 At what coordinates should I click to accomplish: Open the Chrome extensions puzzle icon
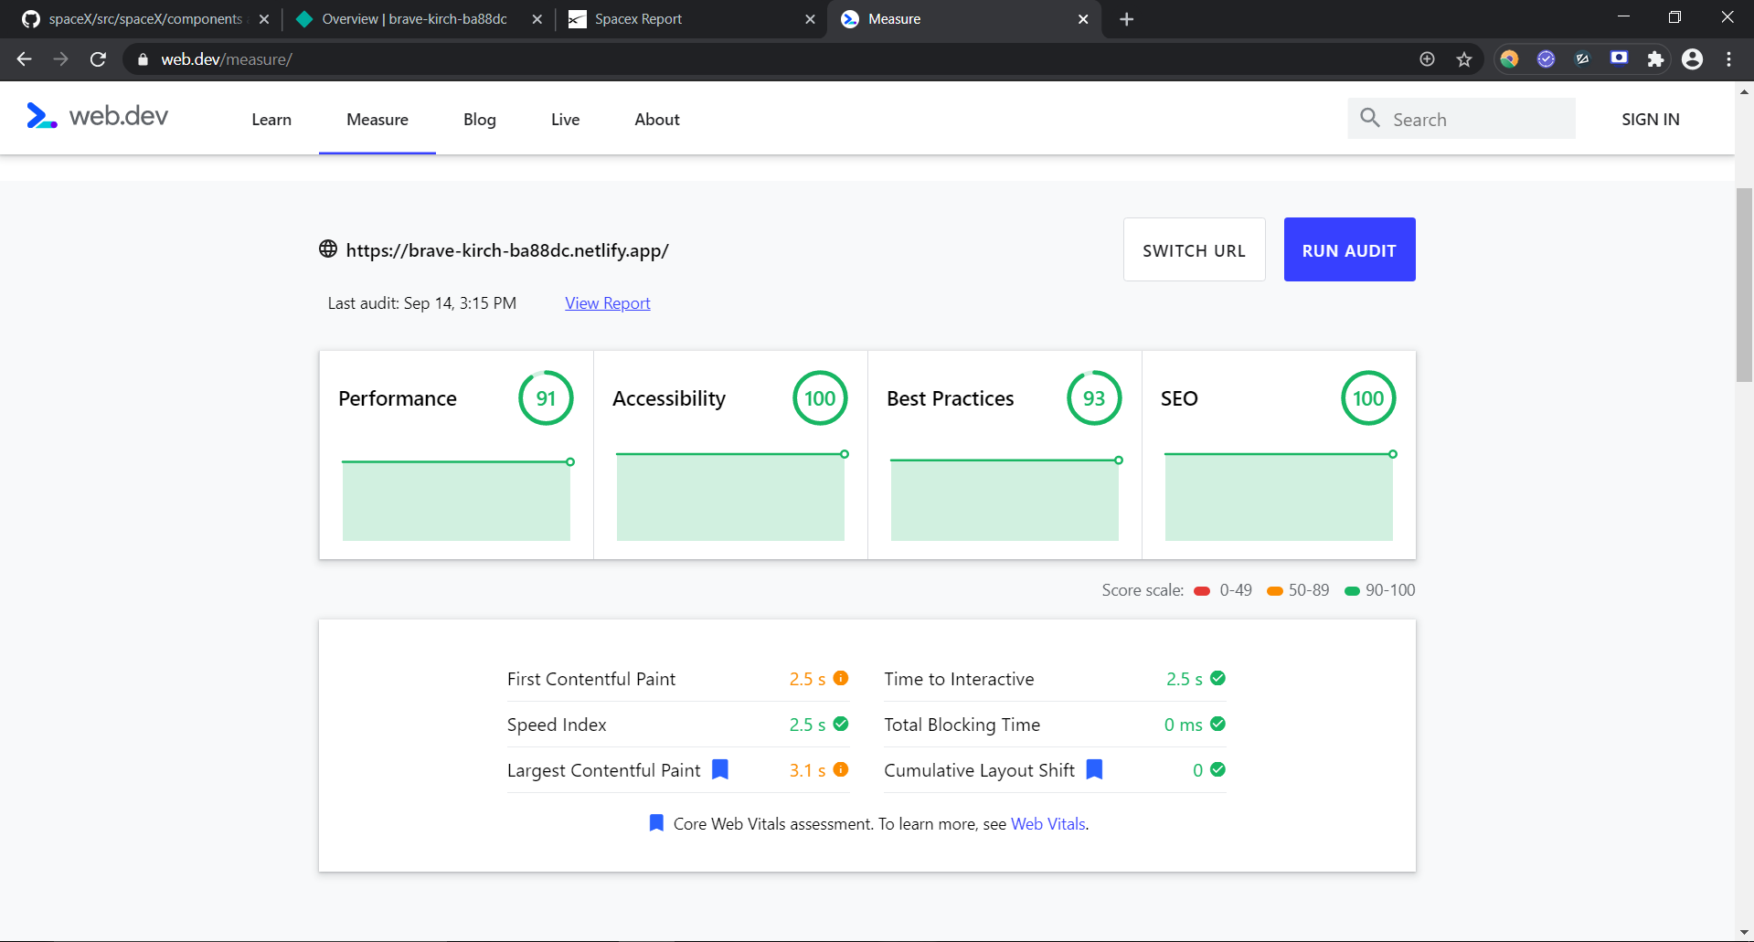(x=1655, y=59)
